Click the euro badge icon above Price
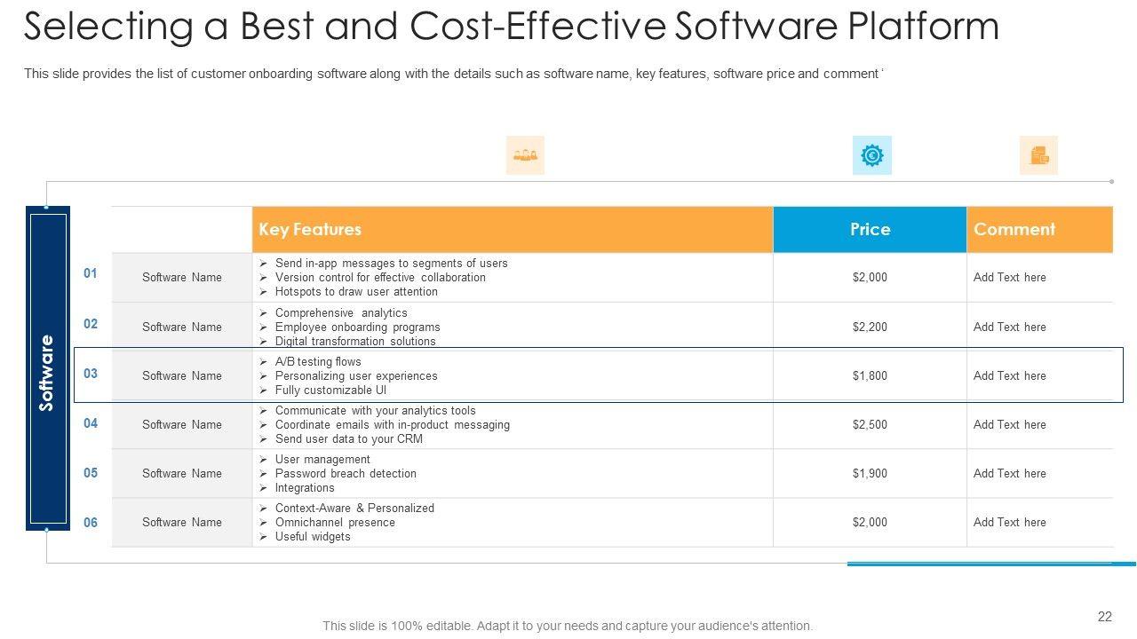This screenshot has height=639, width=1137. click(871, 155)
